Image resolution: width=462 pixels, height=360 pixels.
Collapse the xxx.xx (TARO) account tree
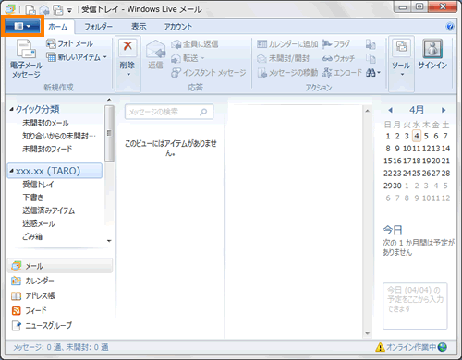[11, 171]
